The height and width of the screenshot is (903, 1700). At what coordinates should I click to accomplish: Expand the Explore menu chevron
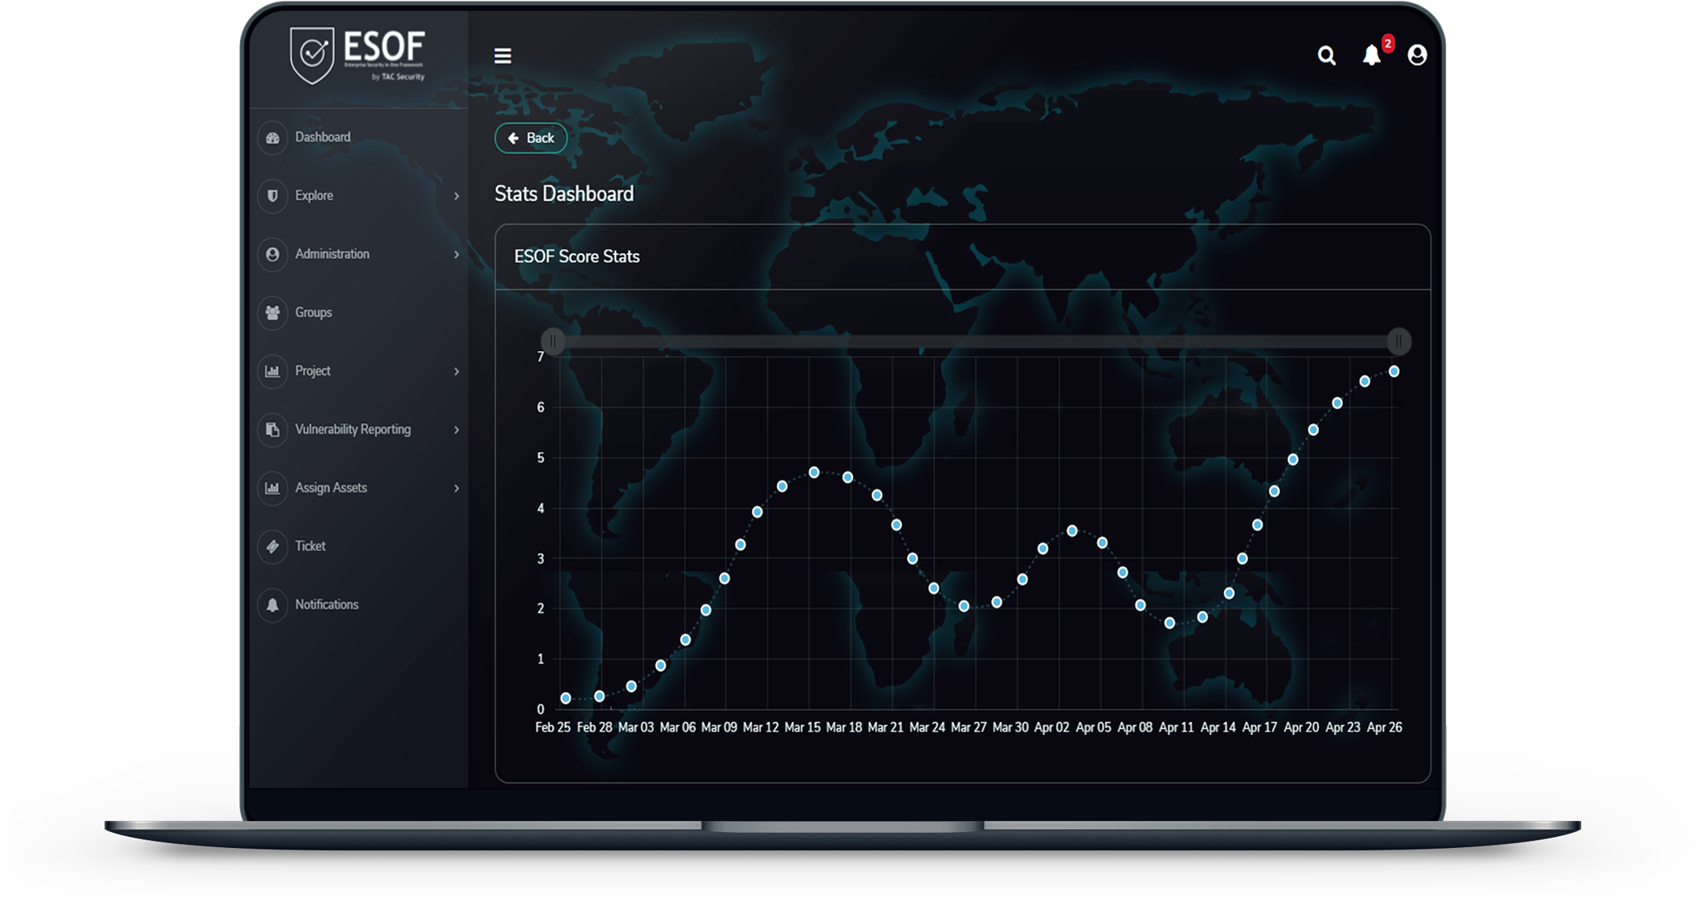pyautogui.click(x=456, y=196)
